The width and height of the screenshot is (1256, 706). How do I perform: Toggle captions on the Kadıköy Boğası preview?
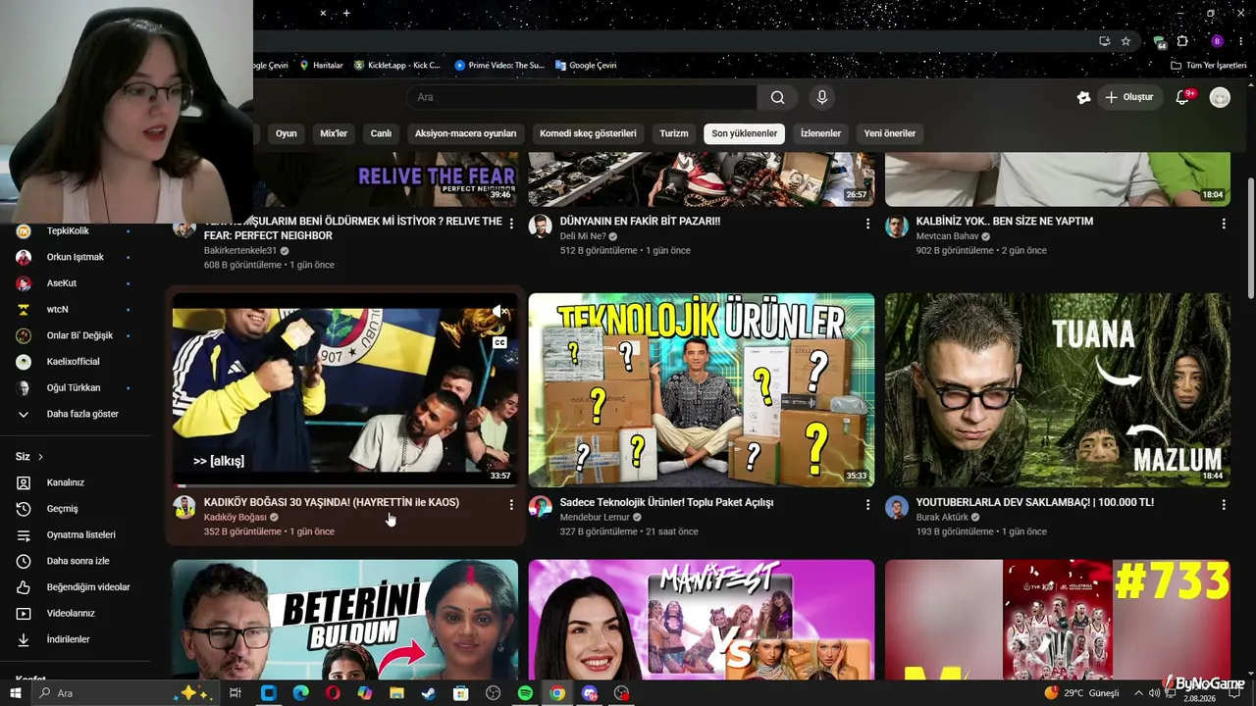(500, 342)
